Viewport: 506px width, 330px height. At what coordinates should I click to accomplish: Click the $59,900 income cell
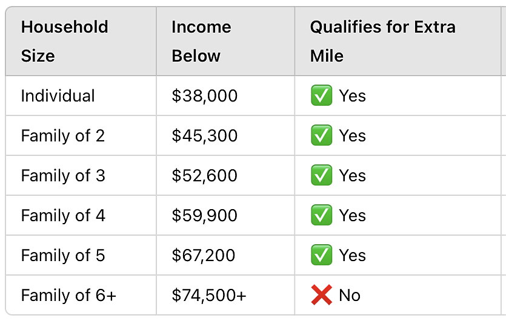pyautogui.click(x=225, y=215)
